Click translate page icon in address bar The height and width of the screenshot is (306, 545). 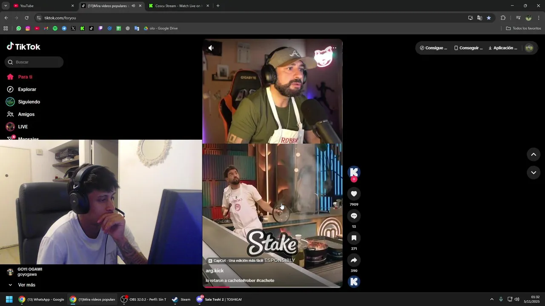(479, 18)
